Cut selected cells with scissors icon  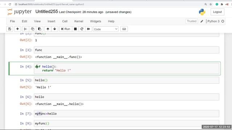pos(25,29)
